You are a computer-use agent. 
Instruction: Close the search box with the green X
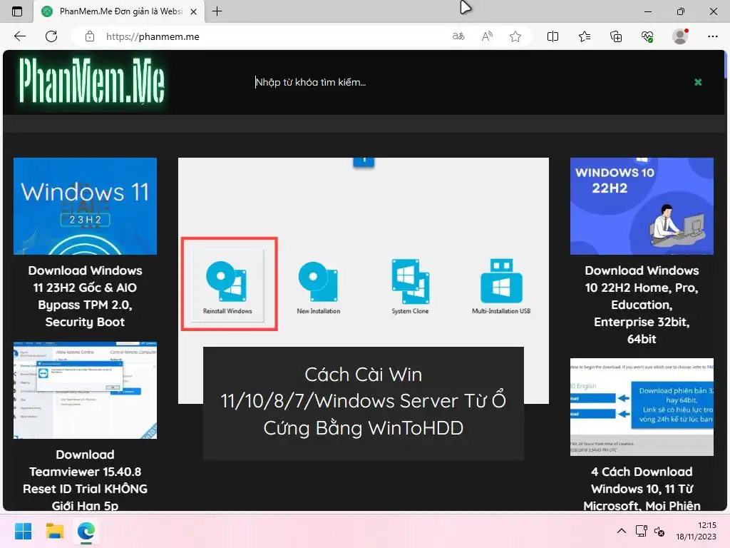pos(698,82)
